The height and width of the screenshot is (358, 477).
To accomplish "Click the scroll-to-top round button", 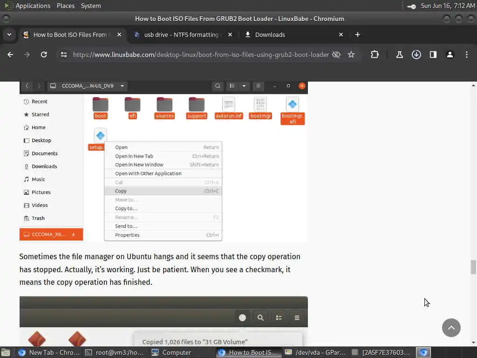I will [451, 328].
